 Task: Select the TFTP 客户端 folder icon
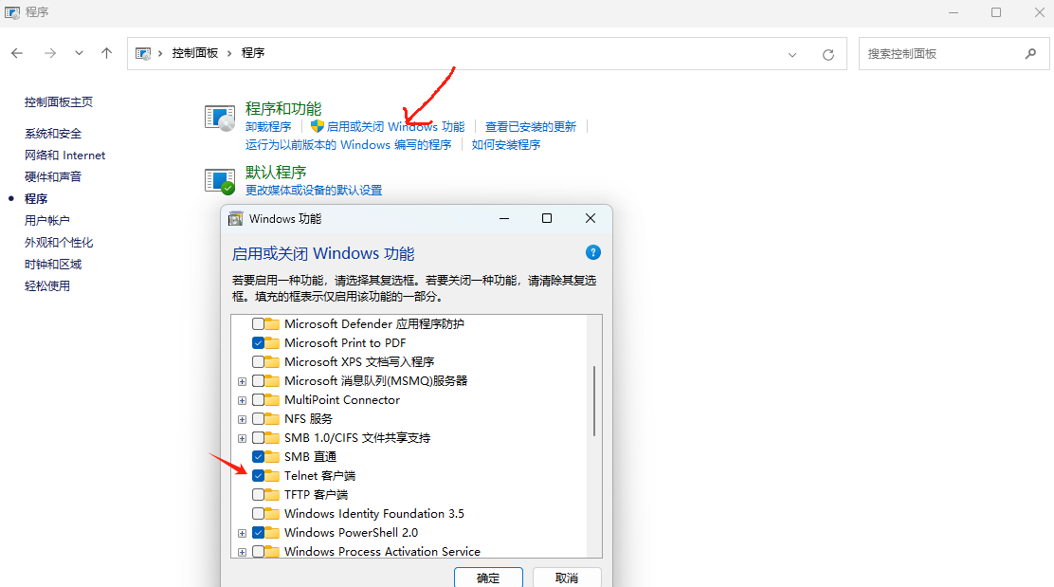click(272, 495)
